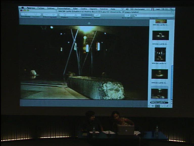Click the volume icon in menu bar
The height and width of the screenshot is (146, 194).
click(127, 9)
